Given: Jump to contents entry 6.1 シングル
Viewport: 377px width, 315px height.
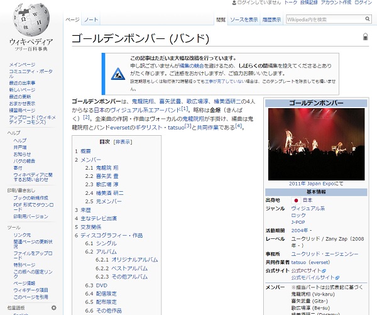Looking at the screenshot, I should click(x=101, y=243).
